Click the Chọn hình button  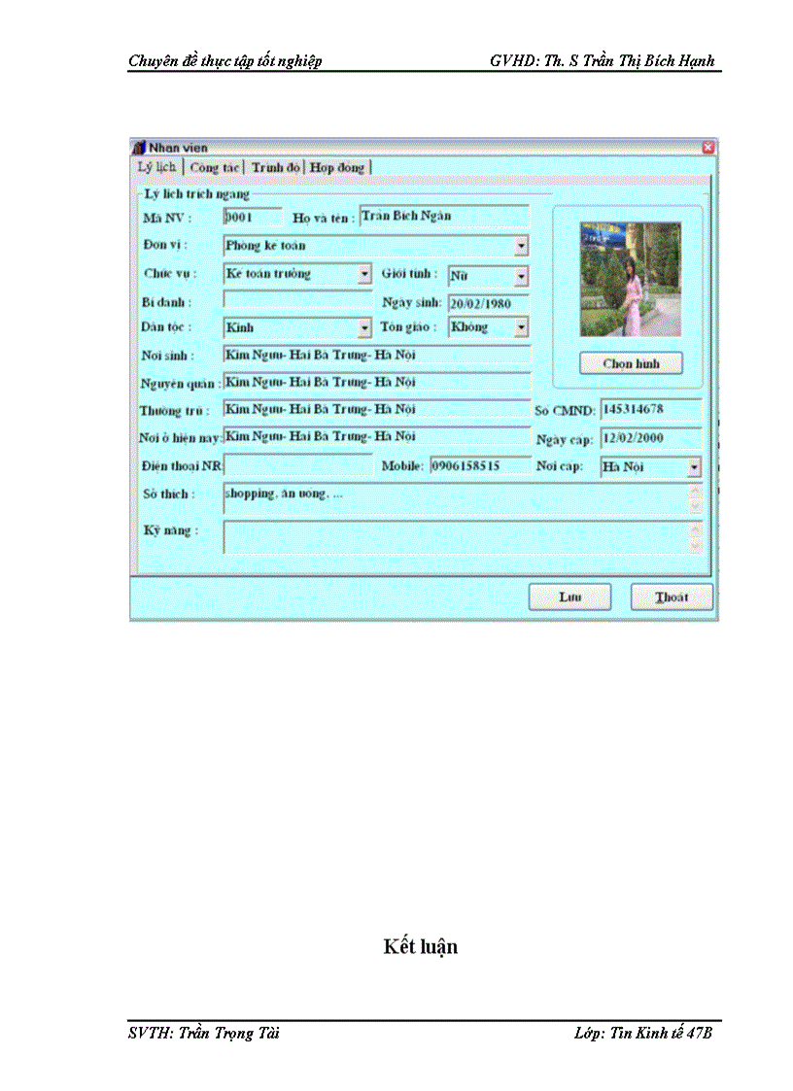pos(632,362)
